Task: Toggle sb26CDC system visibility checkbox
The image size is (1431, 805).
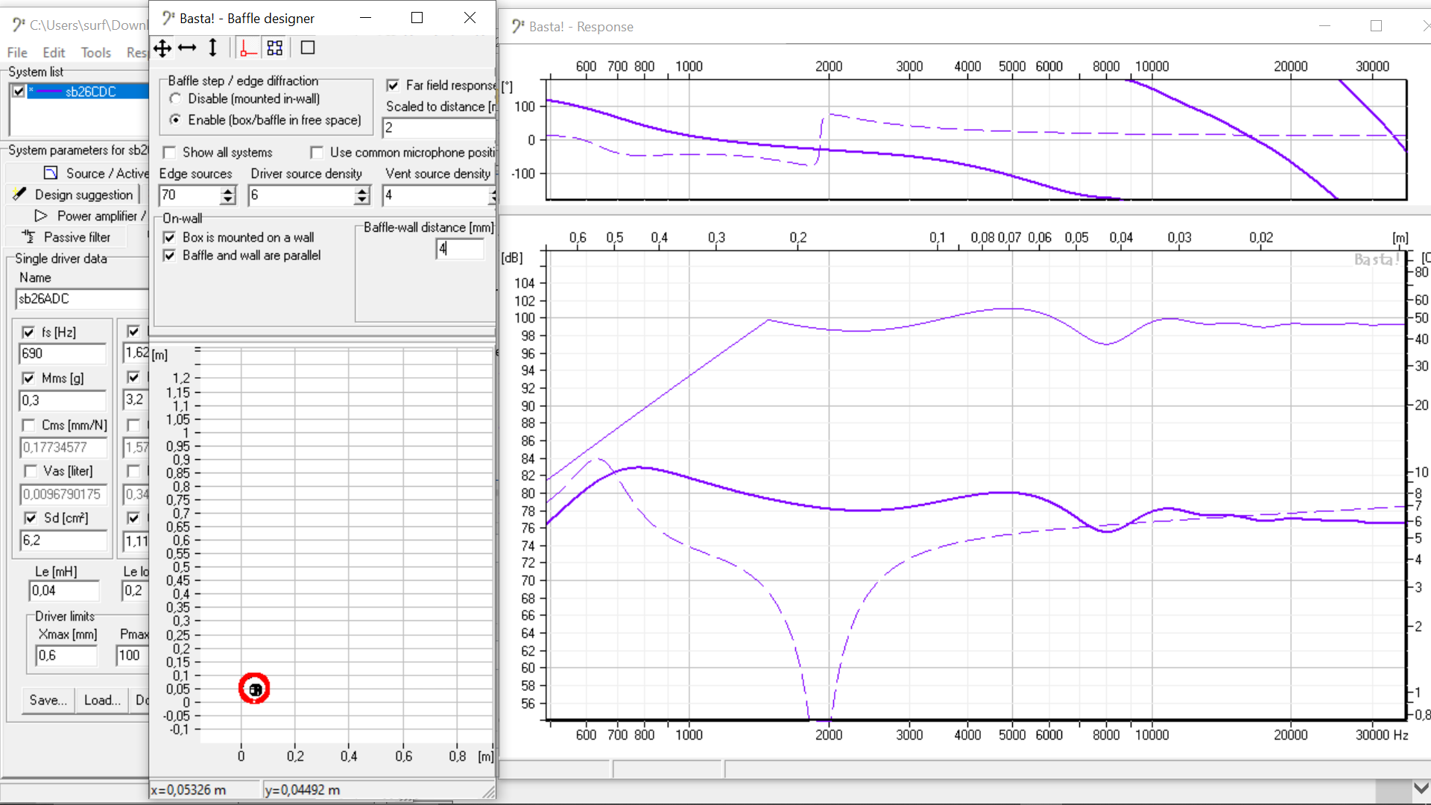Action: point(19,91)
